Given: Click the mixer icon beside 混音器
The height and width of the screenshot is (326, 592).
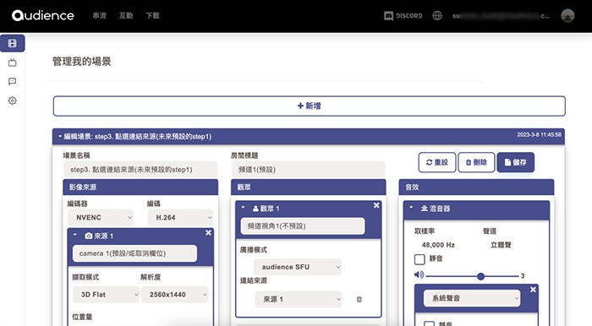Looking at the screenshot, I should 425,209.
